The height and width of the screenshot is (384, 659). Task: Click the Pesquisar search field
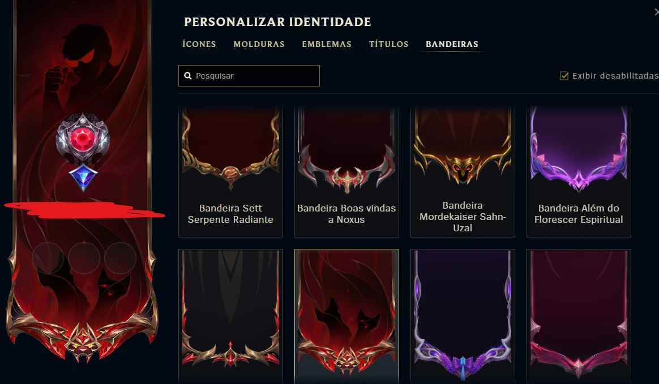coord(249,76)
